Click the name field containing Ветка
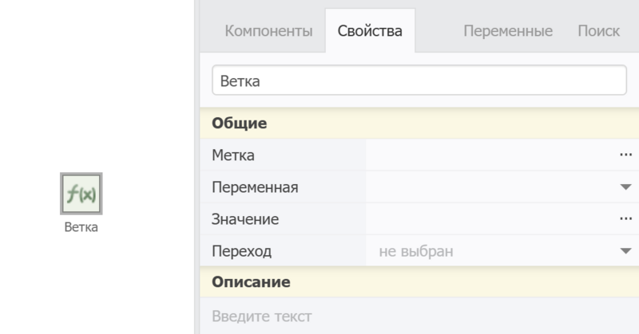 point(419,81)
